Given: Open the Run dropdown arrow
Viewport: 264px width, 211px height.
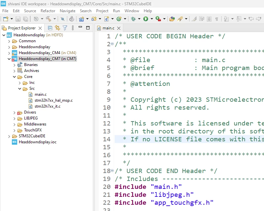Looking at the screenshot, I should tap(152, 19).
